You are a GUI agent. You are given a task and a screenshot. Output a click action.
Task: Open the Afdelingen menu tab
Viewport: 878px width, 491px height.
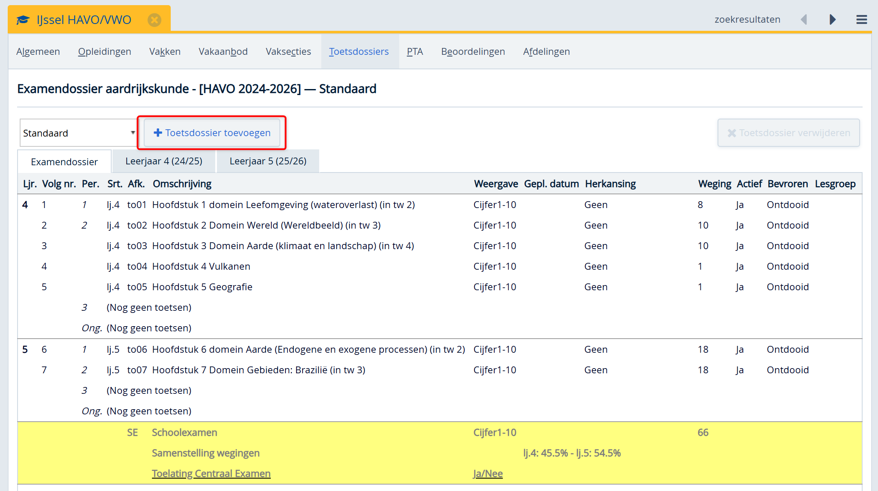tap(546, 51)
